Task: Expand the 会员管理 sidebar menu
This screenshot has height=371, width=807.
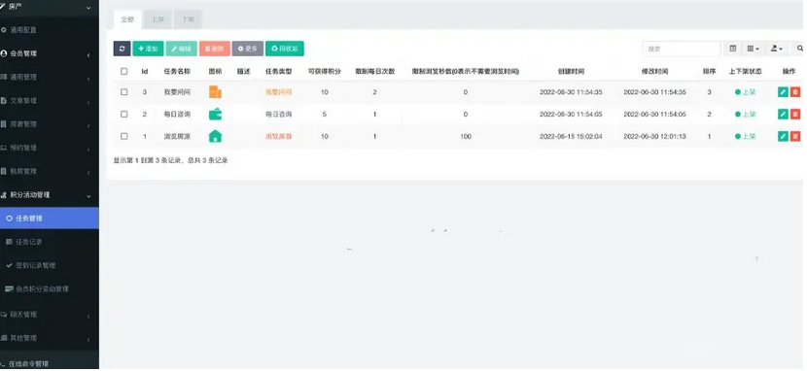Action: tap(88, 55)
